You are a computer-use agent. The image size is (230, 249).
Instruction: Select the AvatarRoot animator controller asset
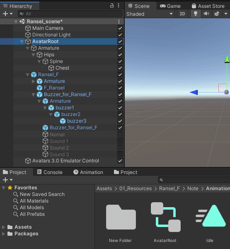165,217
